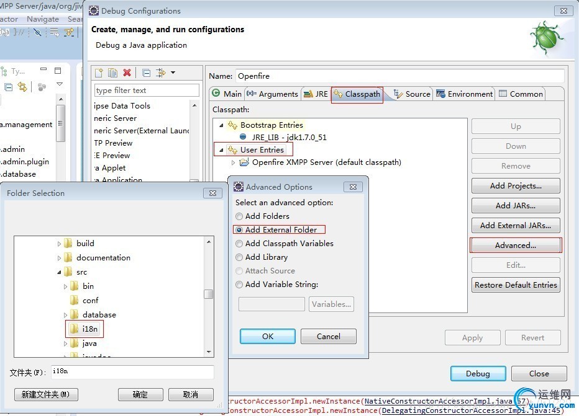Collapse the Bootstrap Entries tree node
Viewport: 579px width, 416px height.
[221, 125]
